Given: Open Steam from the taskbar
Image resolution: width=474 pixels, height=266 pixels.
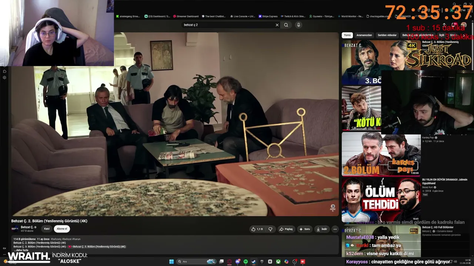Looking at the screenshot, I should click(x=254, y=262).
